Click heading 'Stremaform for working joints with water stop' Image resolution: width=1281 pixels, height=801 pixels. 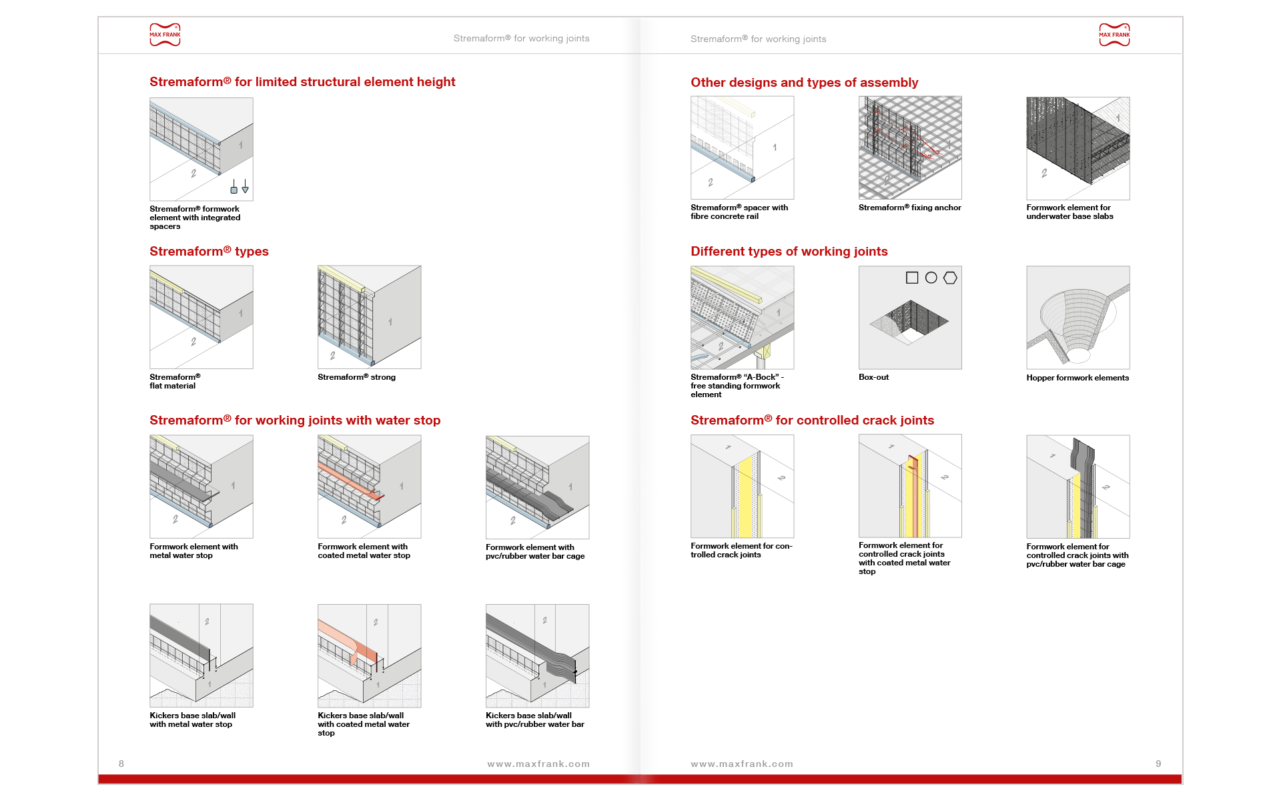tap(295, 420)
